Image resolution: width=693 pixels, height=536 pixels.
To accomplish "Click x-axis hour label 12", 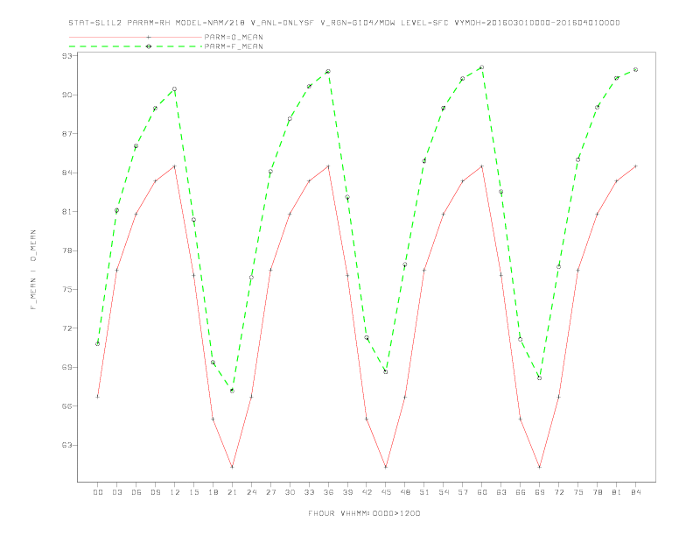I will pos(175,492).
